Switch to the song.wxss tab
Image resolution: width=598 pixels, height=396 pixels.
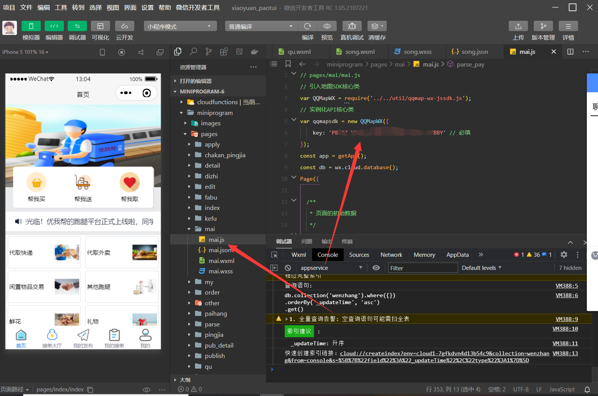pyautogui.click(x=417, y=51)
